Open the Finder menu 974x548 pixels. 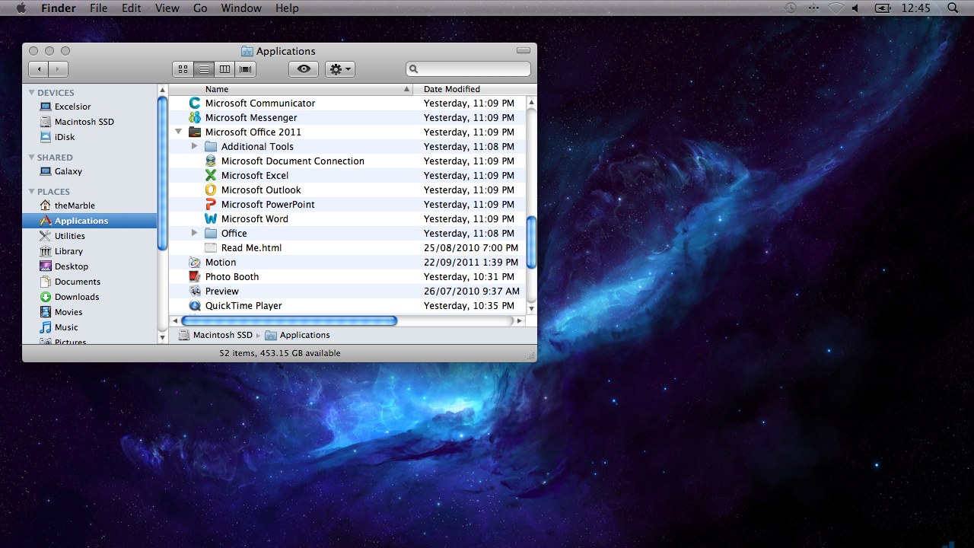(58, 8)
